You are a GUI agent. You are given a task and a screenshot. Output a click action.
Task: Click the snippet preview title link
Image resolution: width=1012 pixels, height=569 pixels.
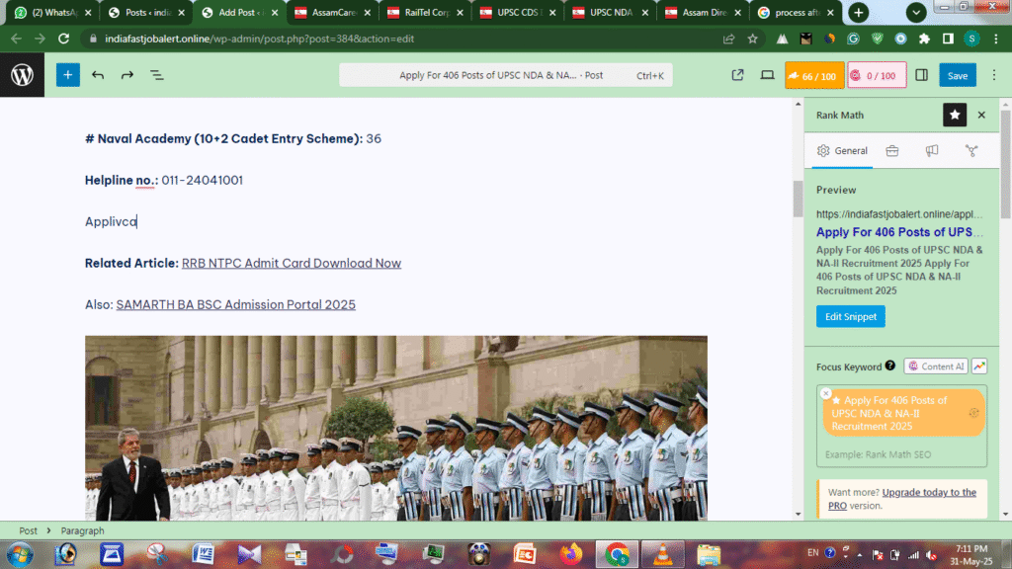pyautogui.click(x=899, y=232)
